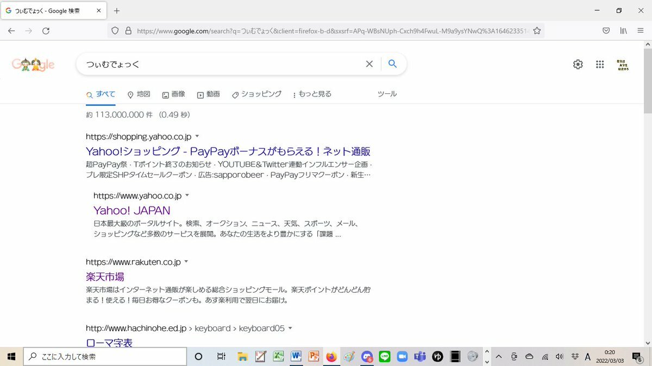652x366 pixels.
Task: Switch to the 動画 tab
Action: click(208, 94)
